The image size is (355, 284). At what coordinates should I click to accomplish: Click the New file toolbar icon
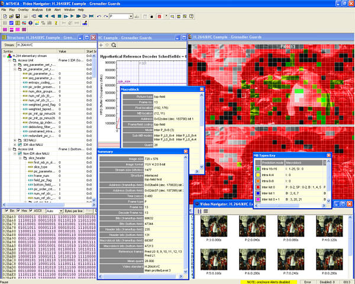click(4, 17)
